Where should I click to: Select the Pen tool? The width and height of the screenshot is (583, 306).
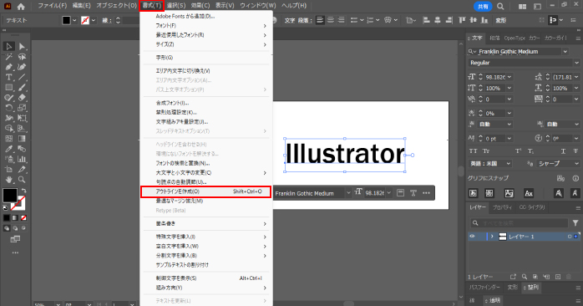point(9,67)
